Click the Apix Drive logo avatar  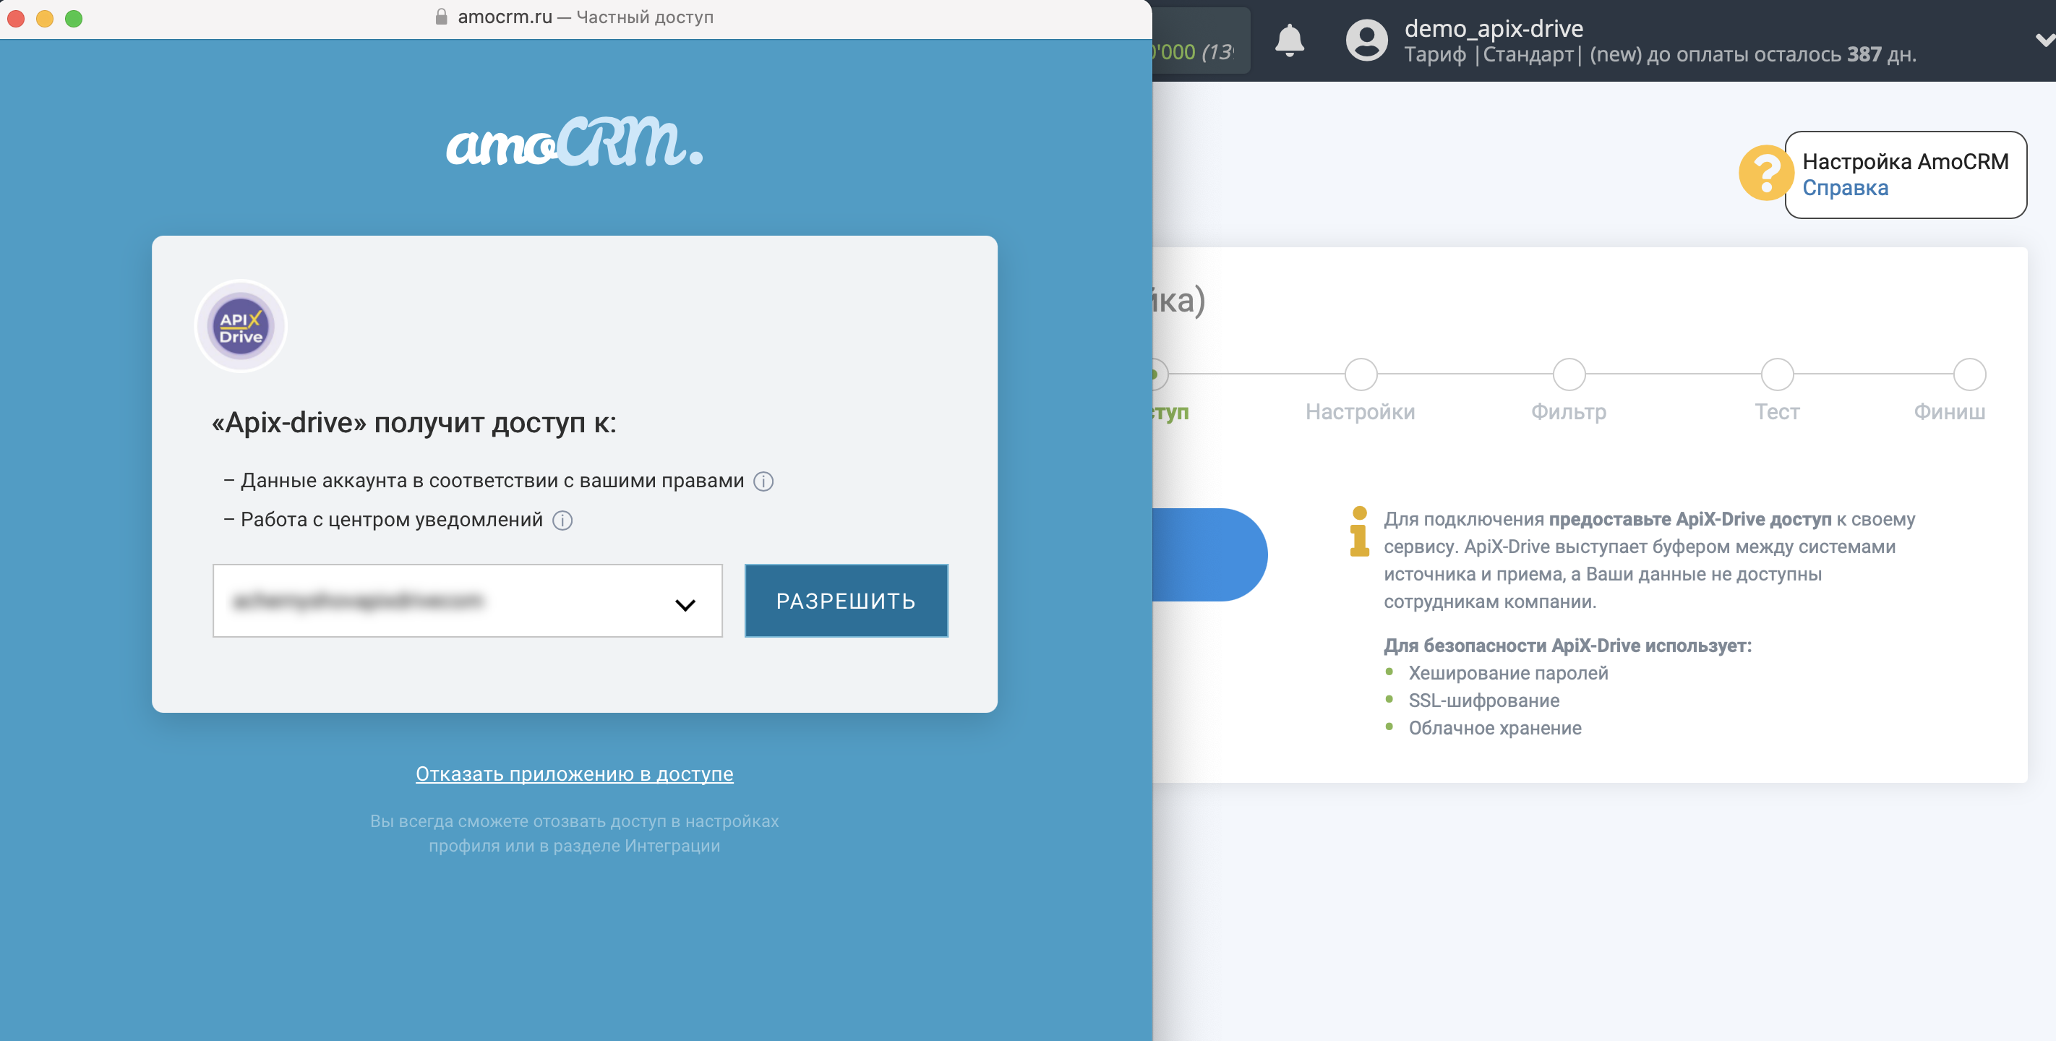(241, 326)
